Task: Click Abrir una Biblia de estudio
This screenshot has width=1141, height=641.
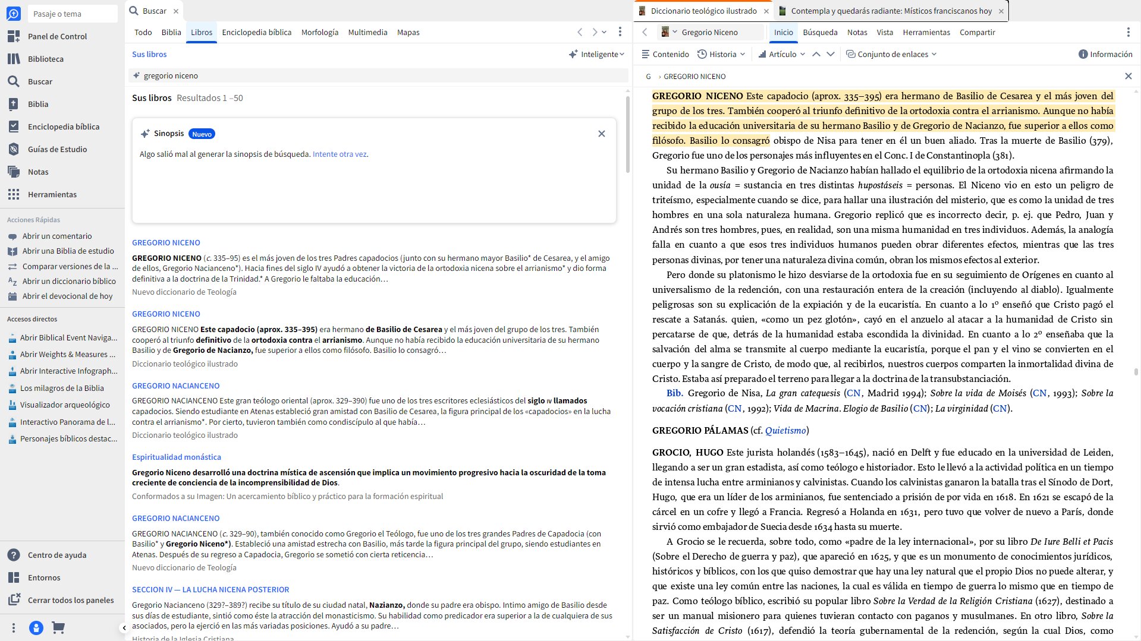Action: (62, 251)
